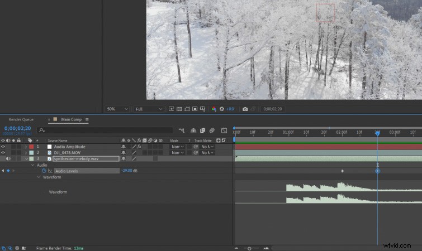The height and width of the screenshot is (251, 422).
Task: Toggle shy switch for synthesizer-melody.wav layer
Action: coord(124,158)
